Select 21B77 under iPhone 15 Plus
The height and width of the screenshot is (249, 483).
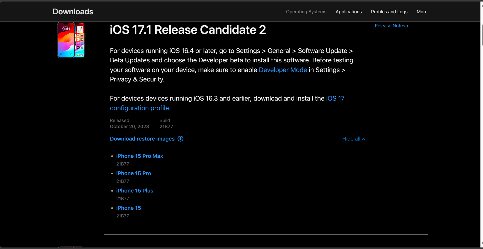tap(123, 199)
